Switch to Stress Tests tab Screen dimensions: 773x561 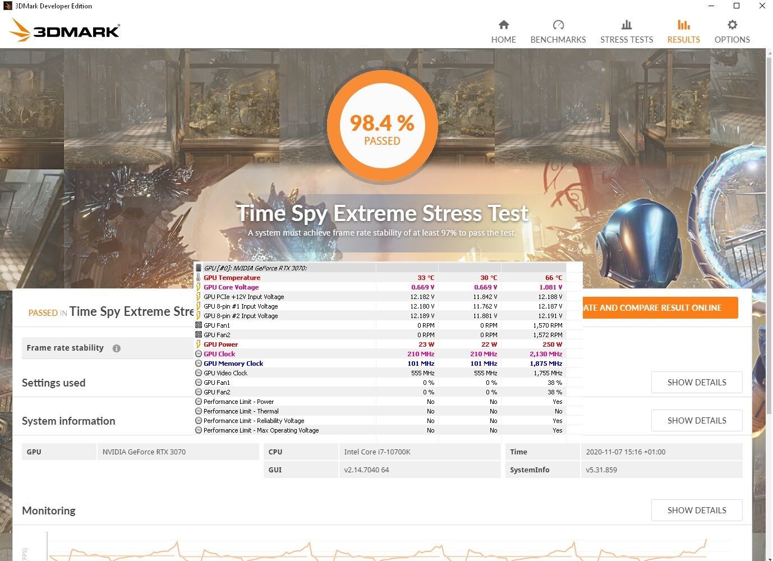click(x=627, y=32)
